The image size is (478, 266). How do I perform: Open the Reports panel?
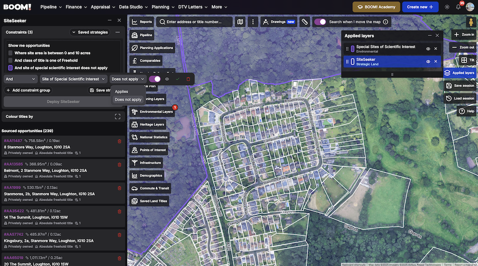(142, 22)
